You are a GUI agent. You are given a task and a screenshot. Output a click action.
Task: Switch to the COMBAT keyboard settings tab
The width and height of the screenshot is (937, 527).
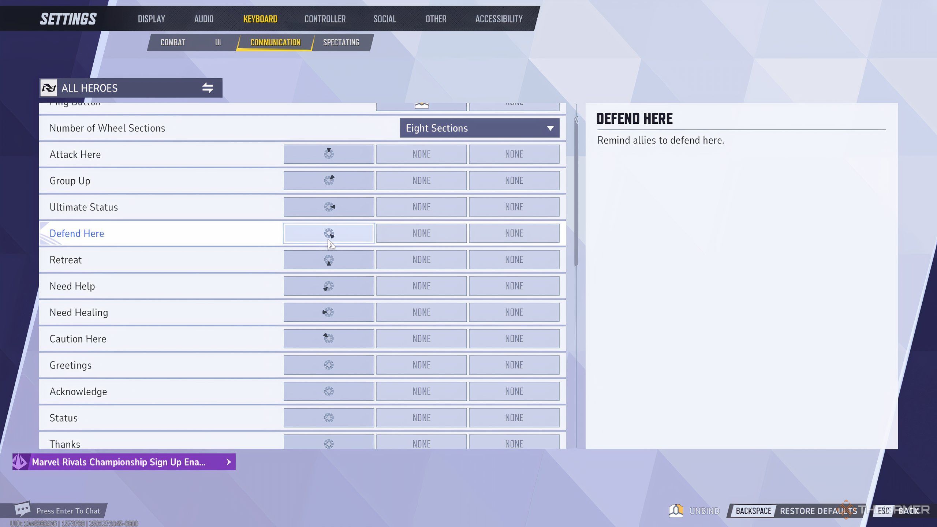click(173, 42)
